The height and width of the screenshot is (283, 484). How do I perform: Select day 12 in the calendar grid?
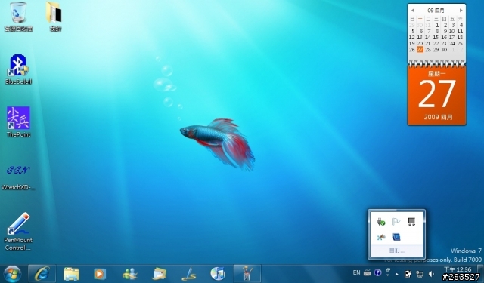411,37
